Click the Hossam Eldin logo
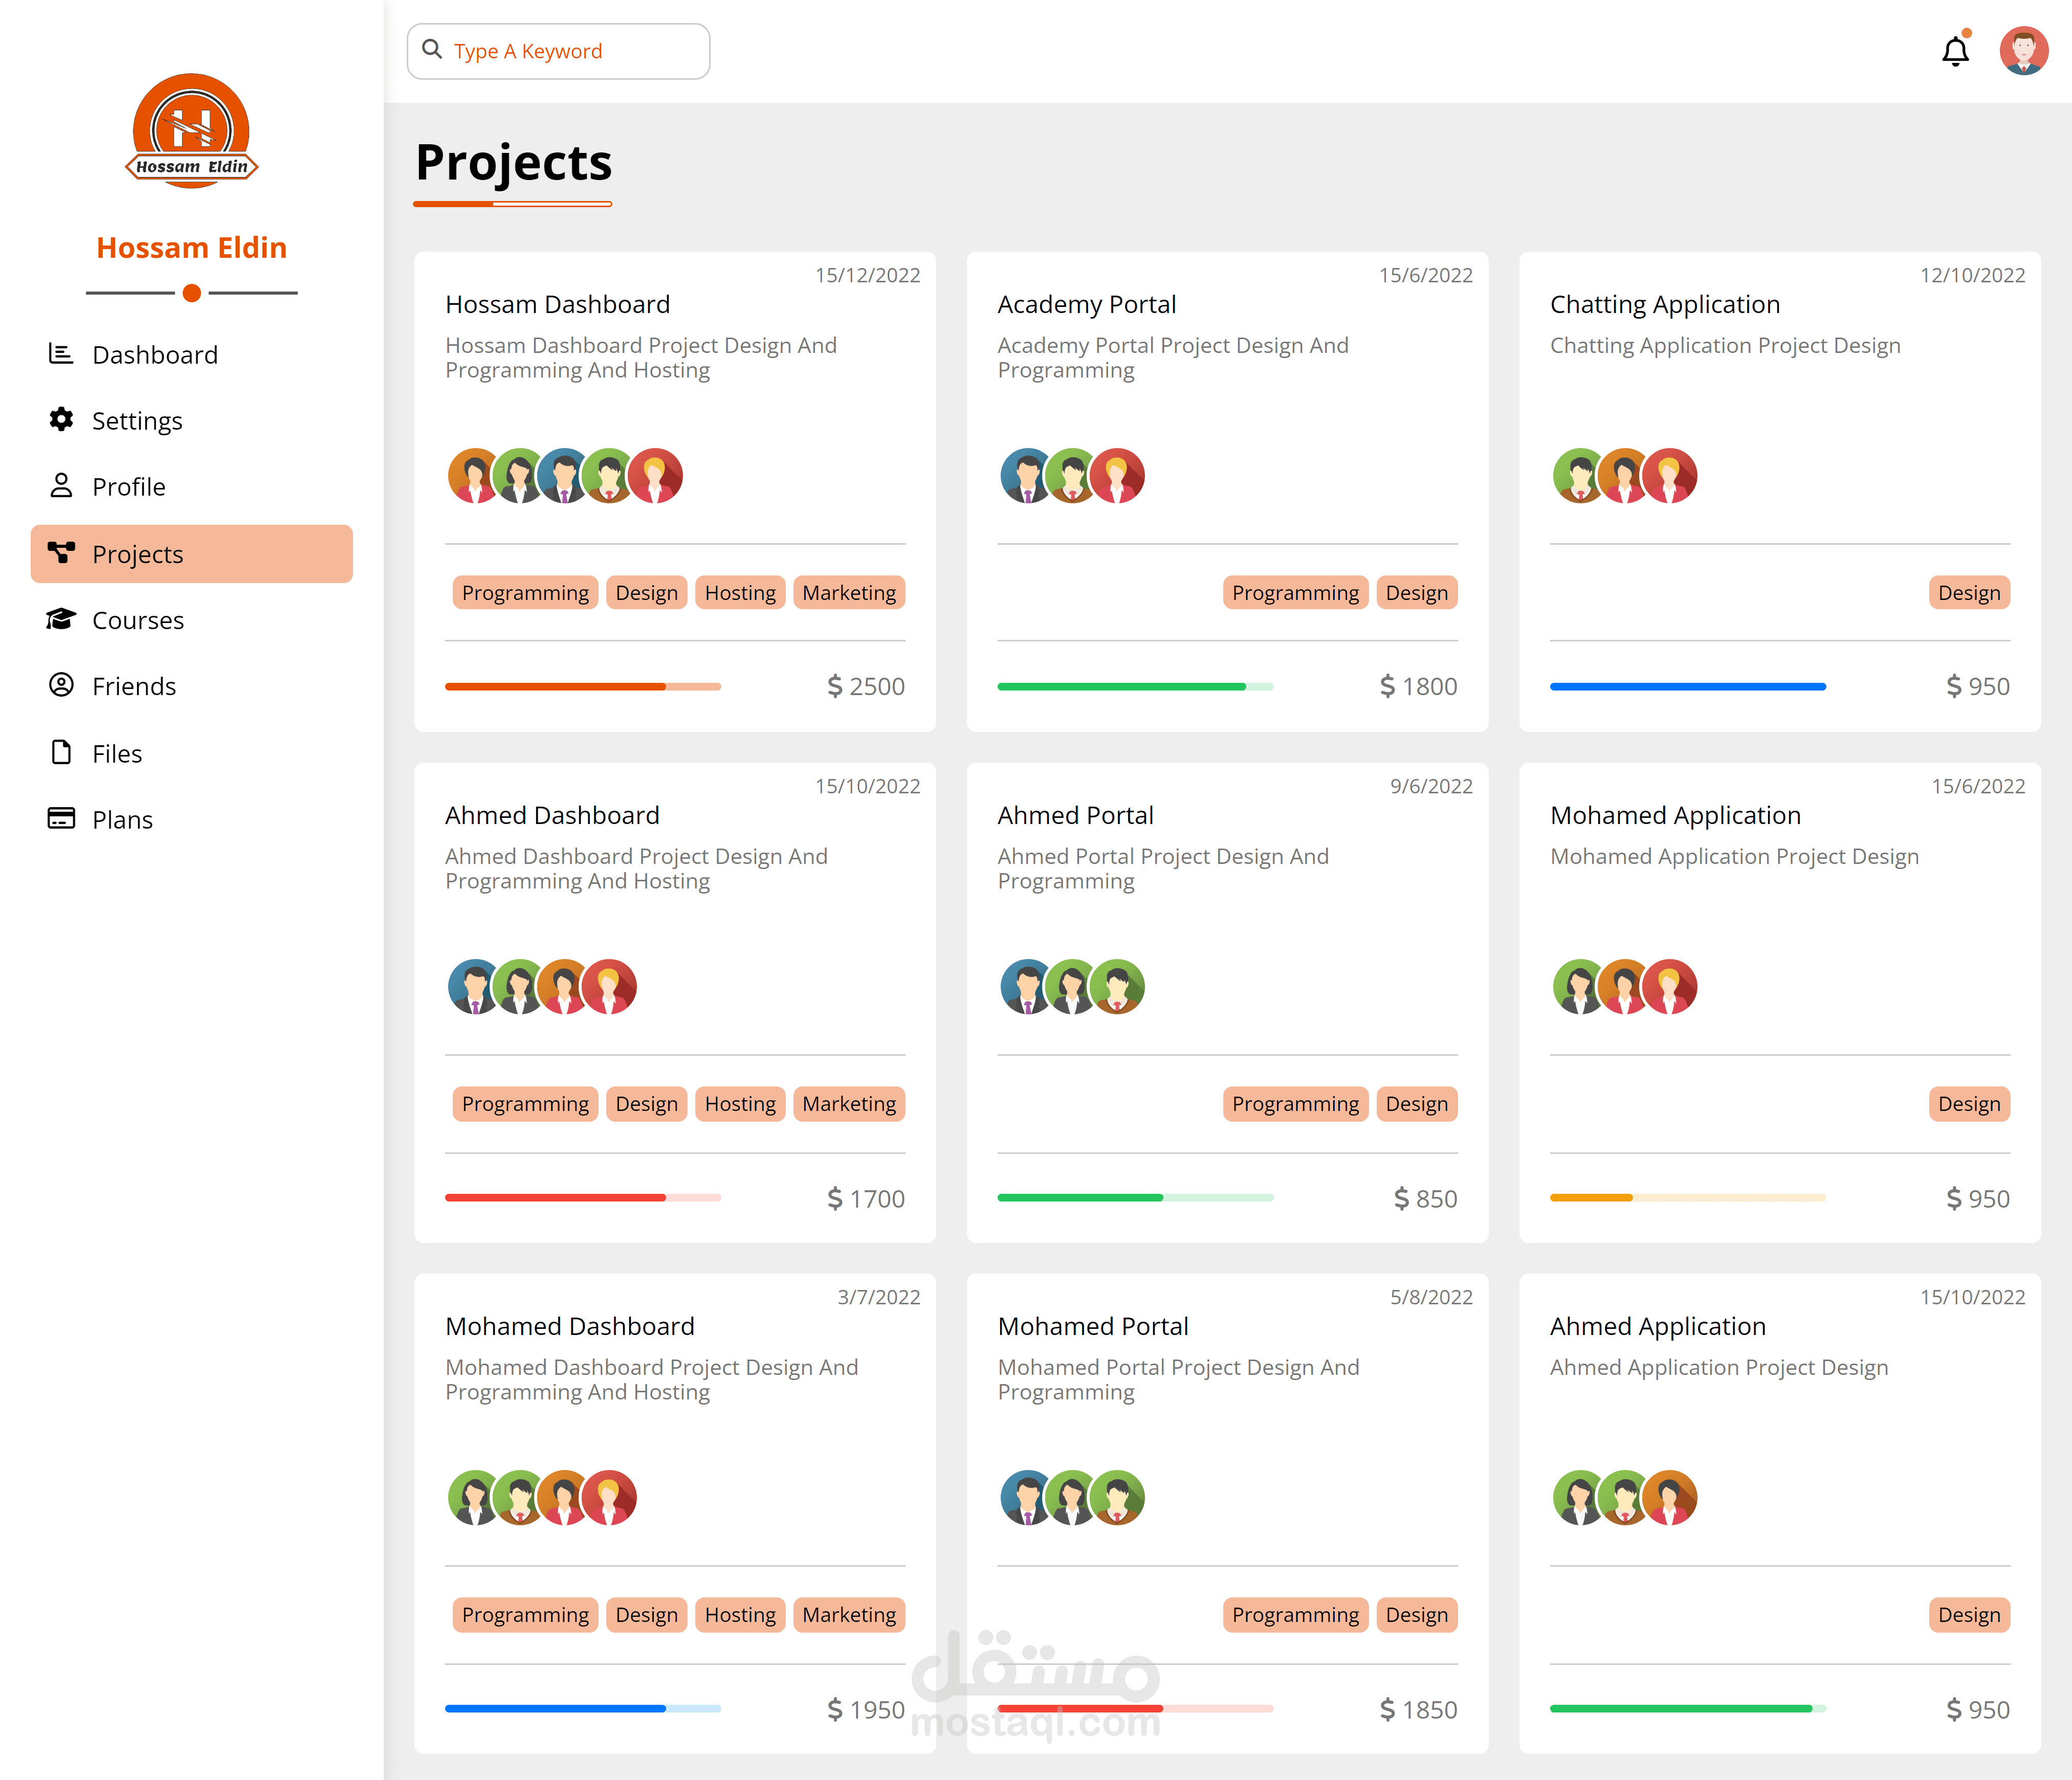 click(x=191, y=130)
